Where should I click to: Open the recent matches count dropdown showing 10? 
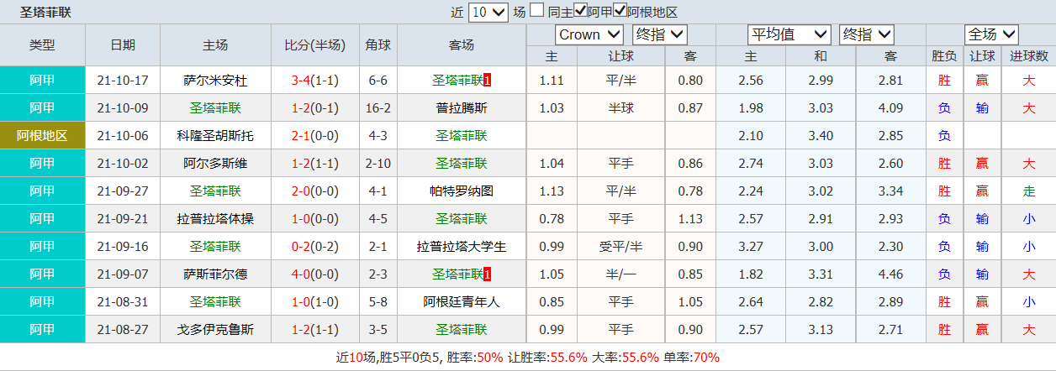pyautogui.click(x=488, y=12)
